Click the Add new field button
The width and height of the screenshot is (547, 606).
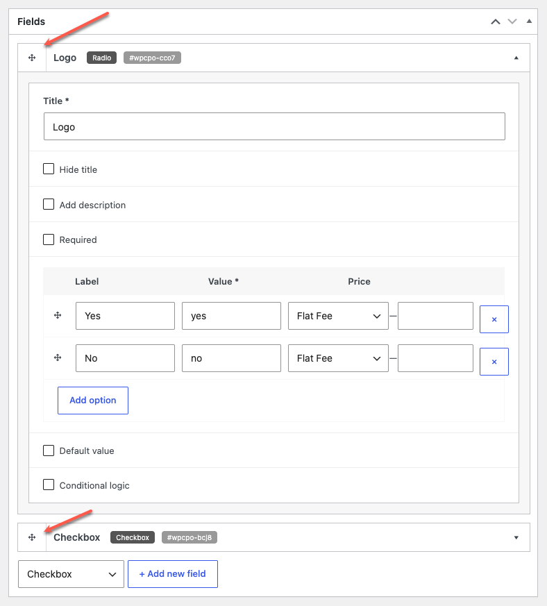tap(173, 574)
